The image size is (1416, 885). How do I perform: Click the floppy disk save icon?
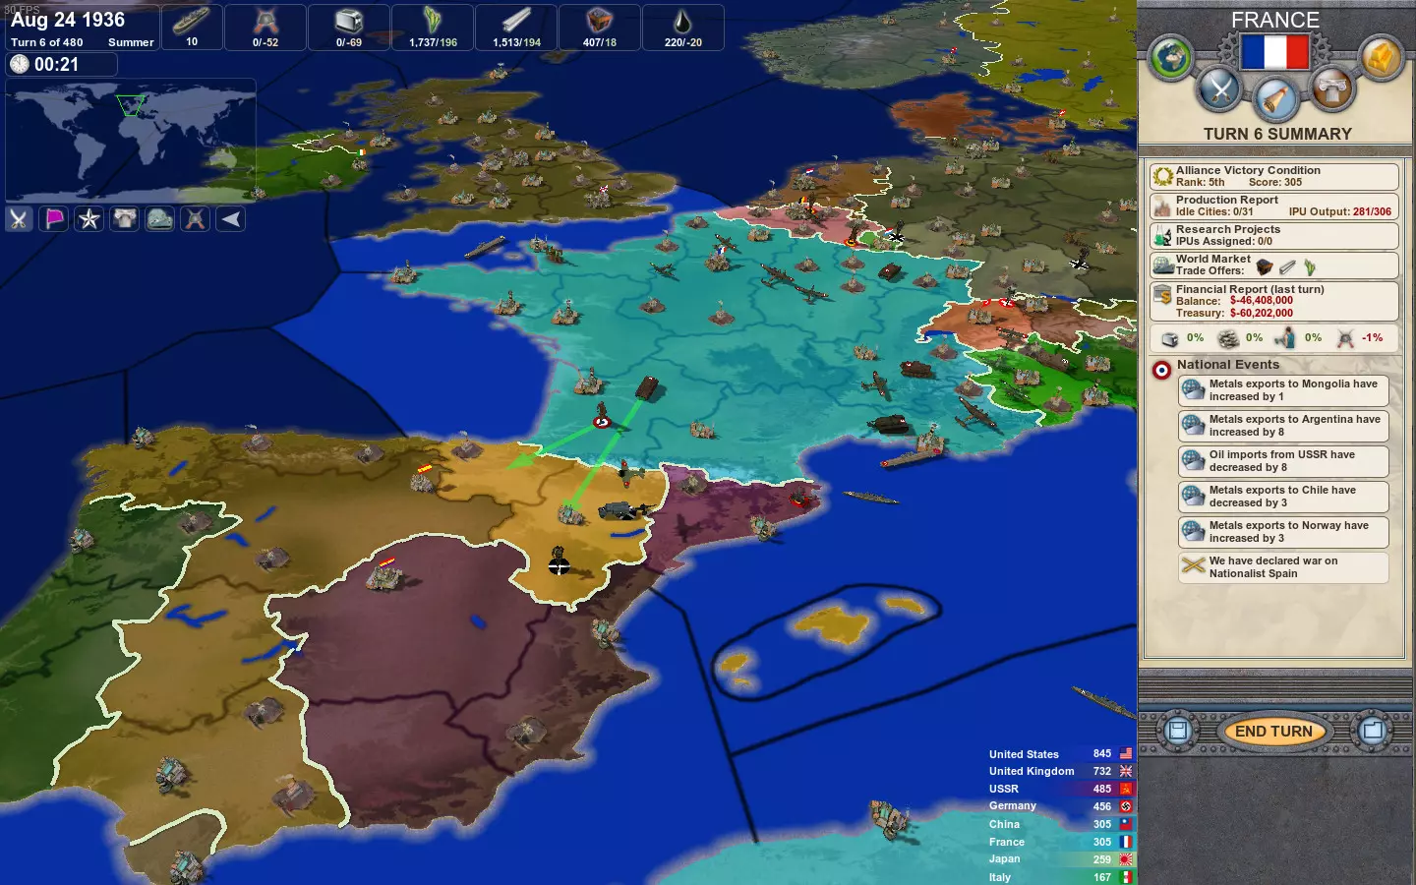pos(1177,731)
